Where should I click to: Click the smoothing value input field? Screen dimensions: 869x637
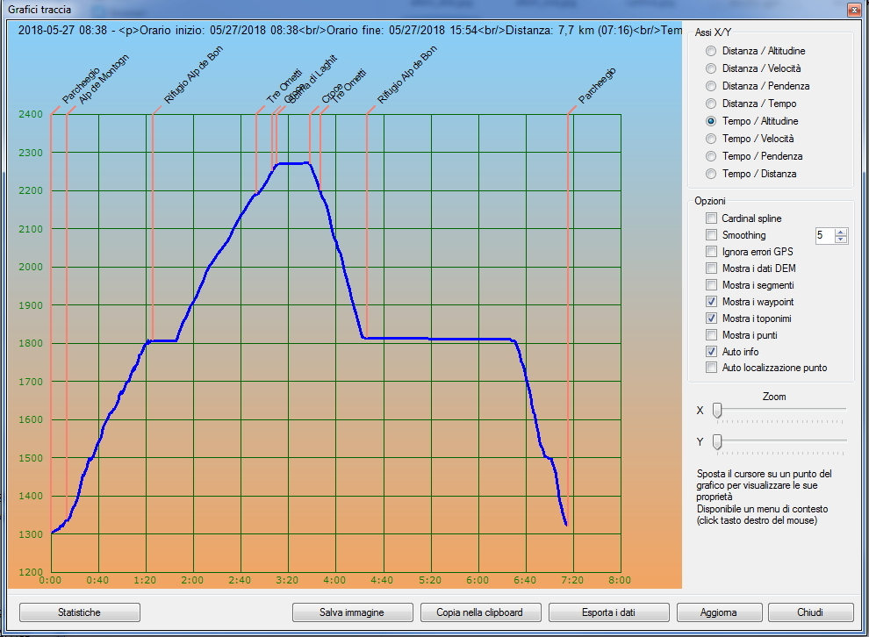(x=823, y=235)
